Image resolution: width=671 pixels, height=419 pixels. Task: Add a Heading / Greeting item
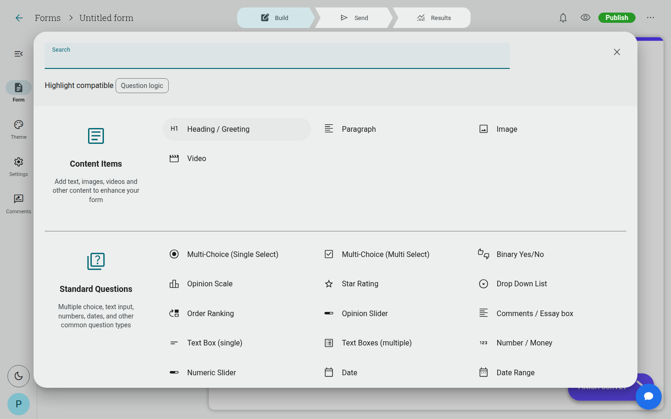point(237,129)
